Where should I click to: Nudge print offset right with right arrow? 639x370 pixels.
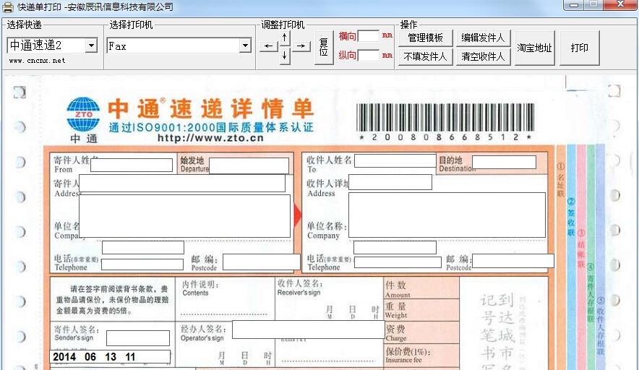point(301,46)
